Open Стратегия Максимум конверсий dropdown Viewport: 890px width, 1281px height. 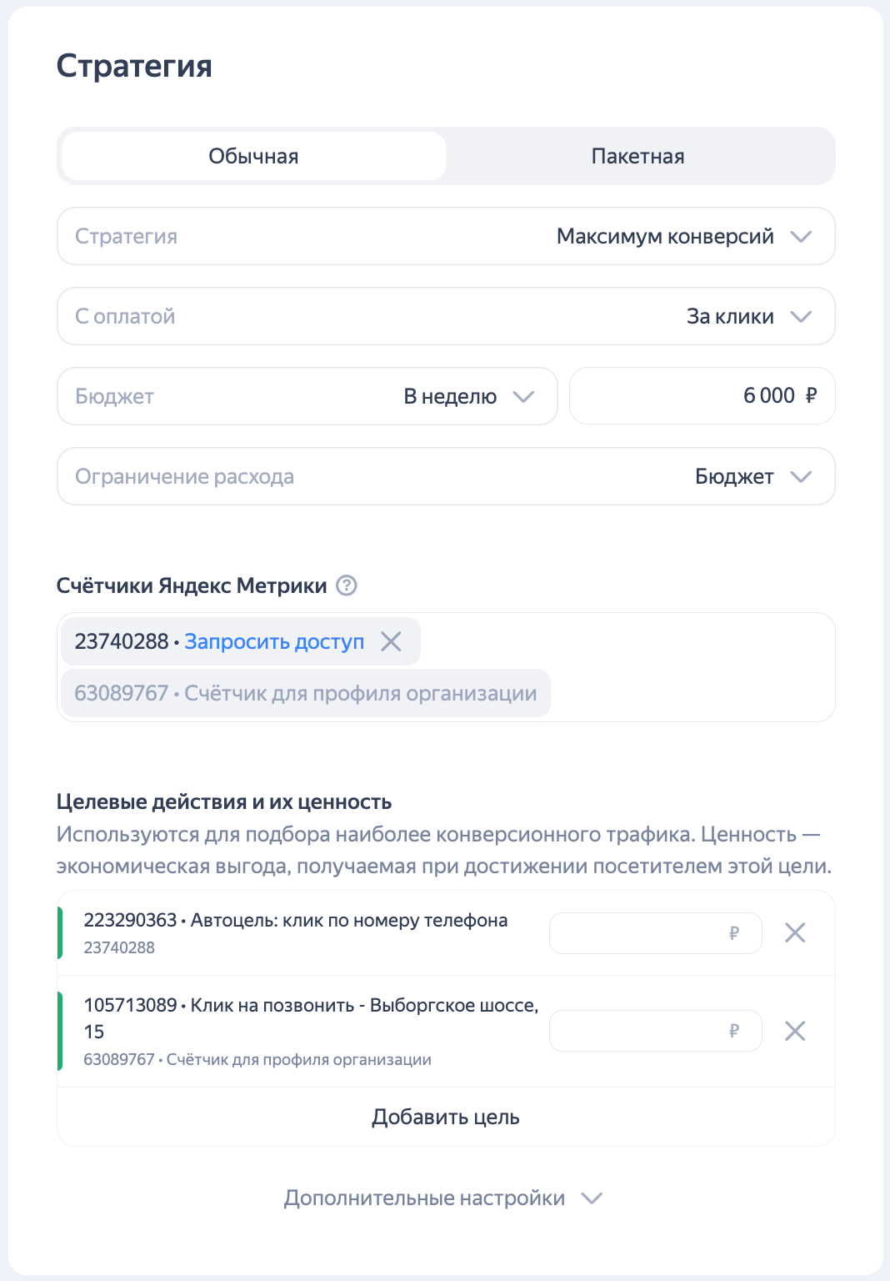point(446,236)
